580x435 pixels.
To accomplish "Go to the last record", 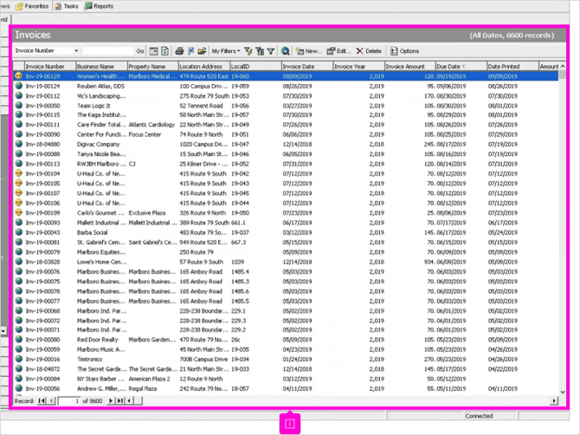I will (x=119, y=400).
